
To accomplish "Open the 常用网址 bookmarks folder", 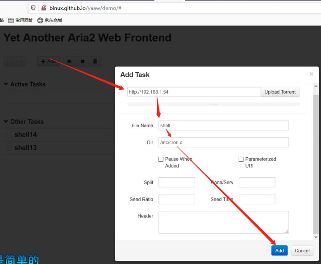I will (x=21, y=20).
